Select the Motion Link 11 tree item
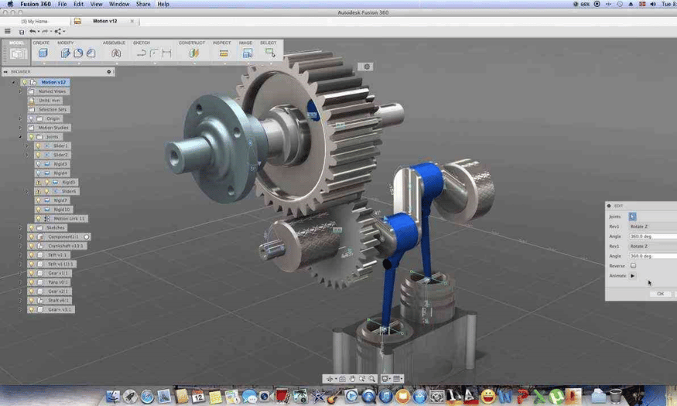 pos(61,219)
